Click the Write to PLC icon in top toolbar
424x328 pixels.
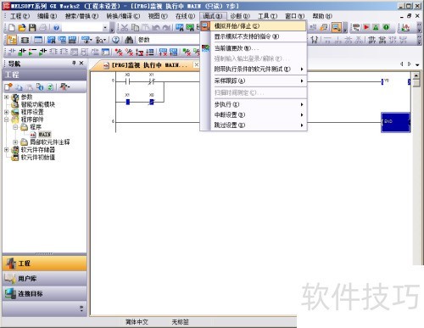pos(180,27)
